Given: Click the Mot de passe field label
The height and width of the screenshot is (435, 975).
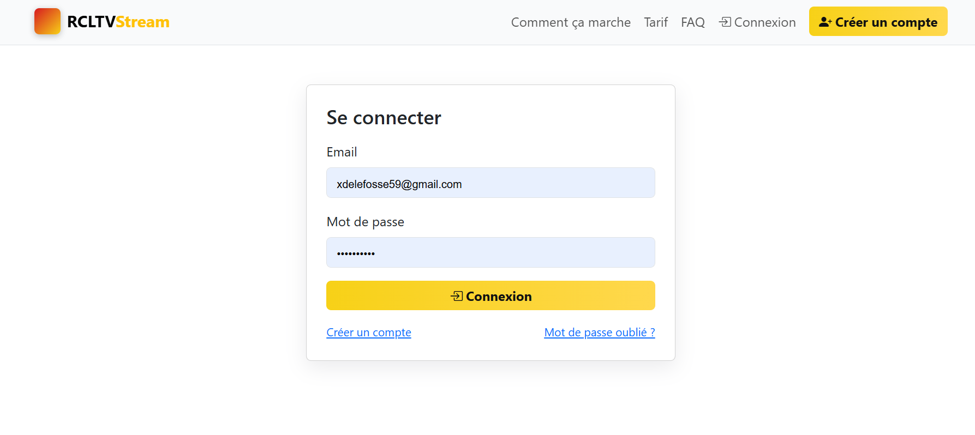Looking at the screenshot, I should click(365, 221).
